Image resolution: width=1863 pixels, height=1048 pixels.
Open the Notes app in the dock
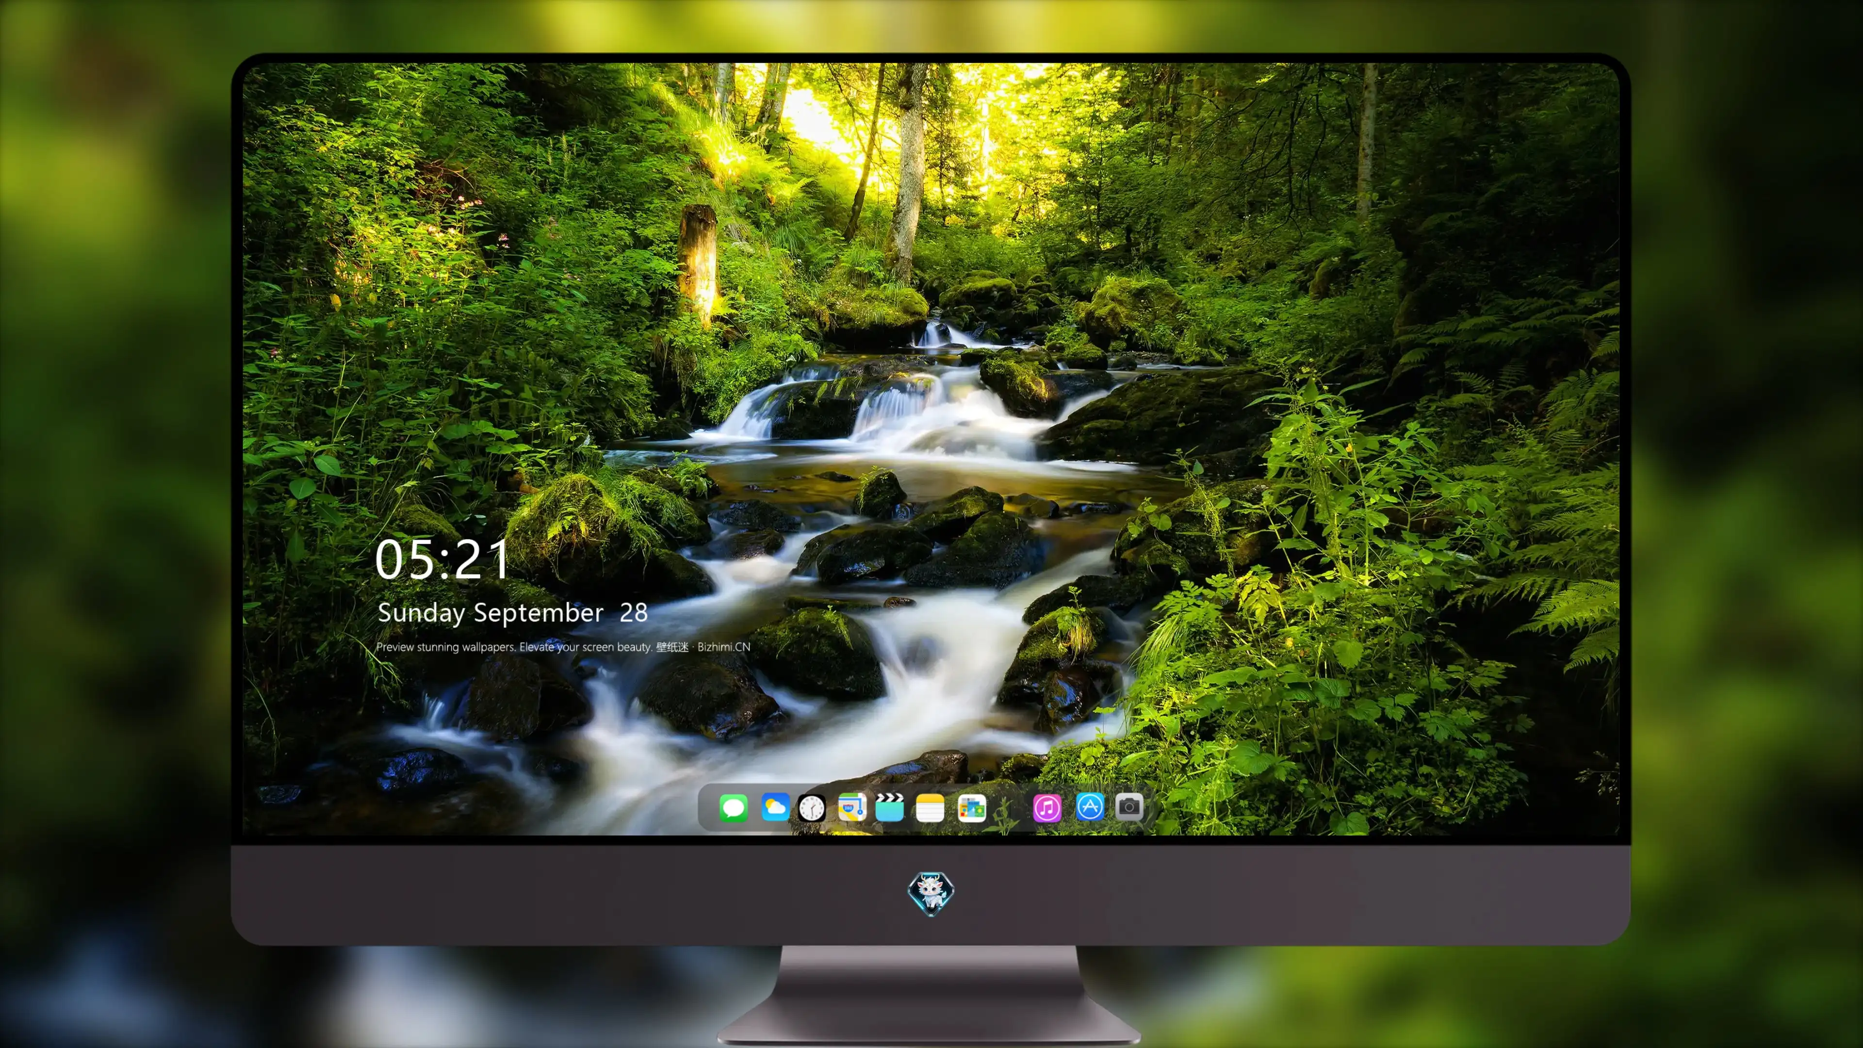[x=930, y=808]
